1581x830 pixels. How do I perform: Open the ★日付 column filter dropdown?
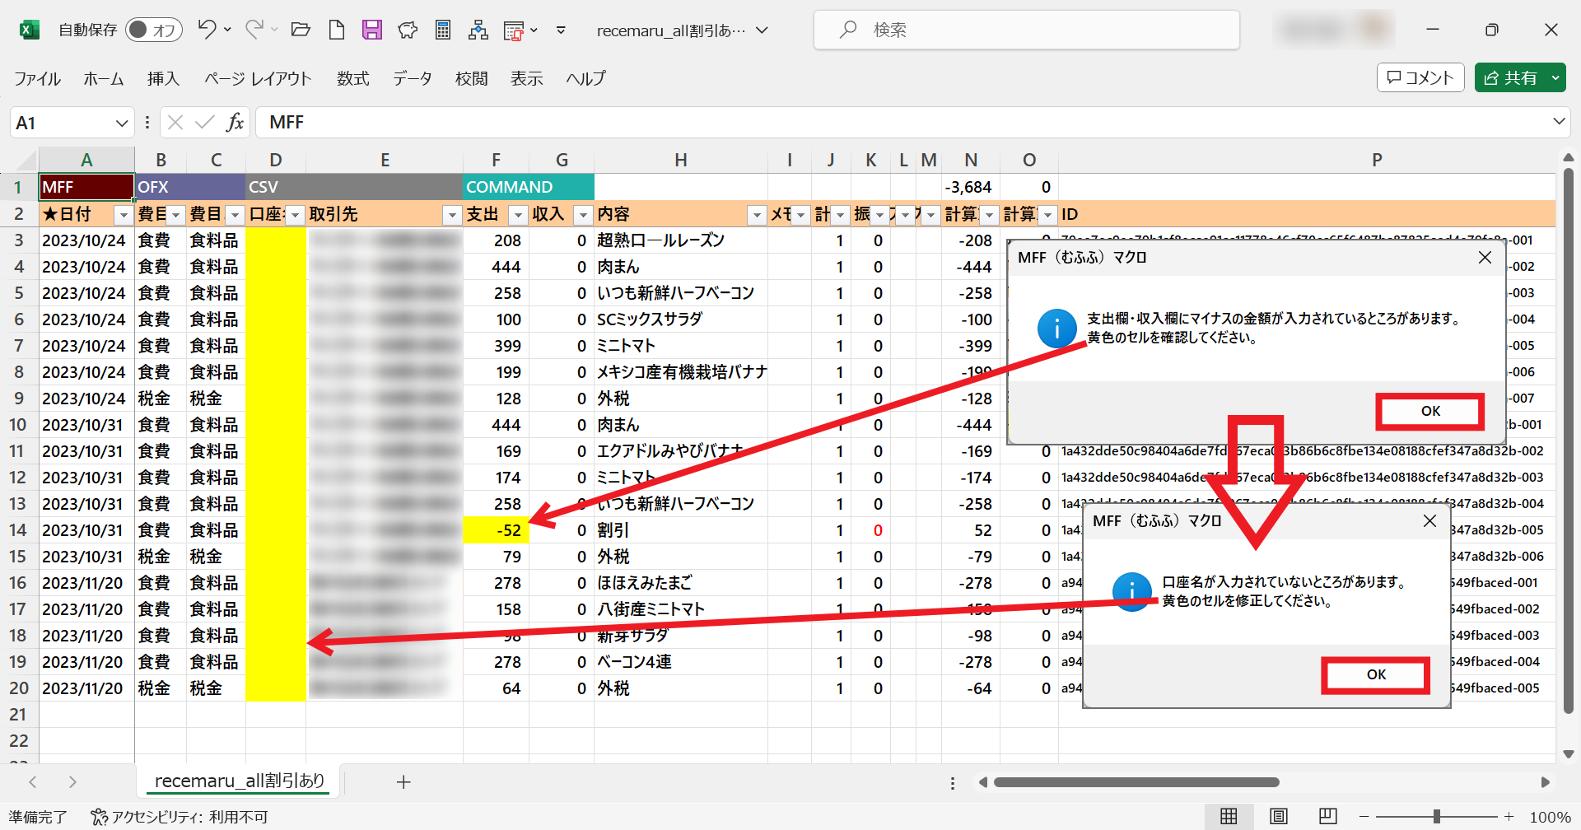pos(124,215)
